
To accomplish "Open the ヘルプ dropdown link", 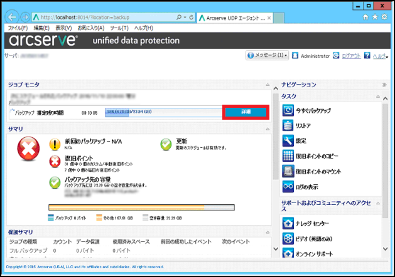I will [x=381, y=56].
